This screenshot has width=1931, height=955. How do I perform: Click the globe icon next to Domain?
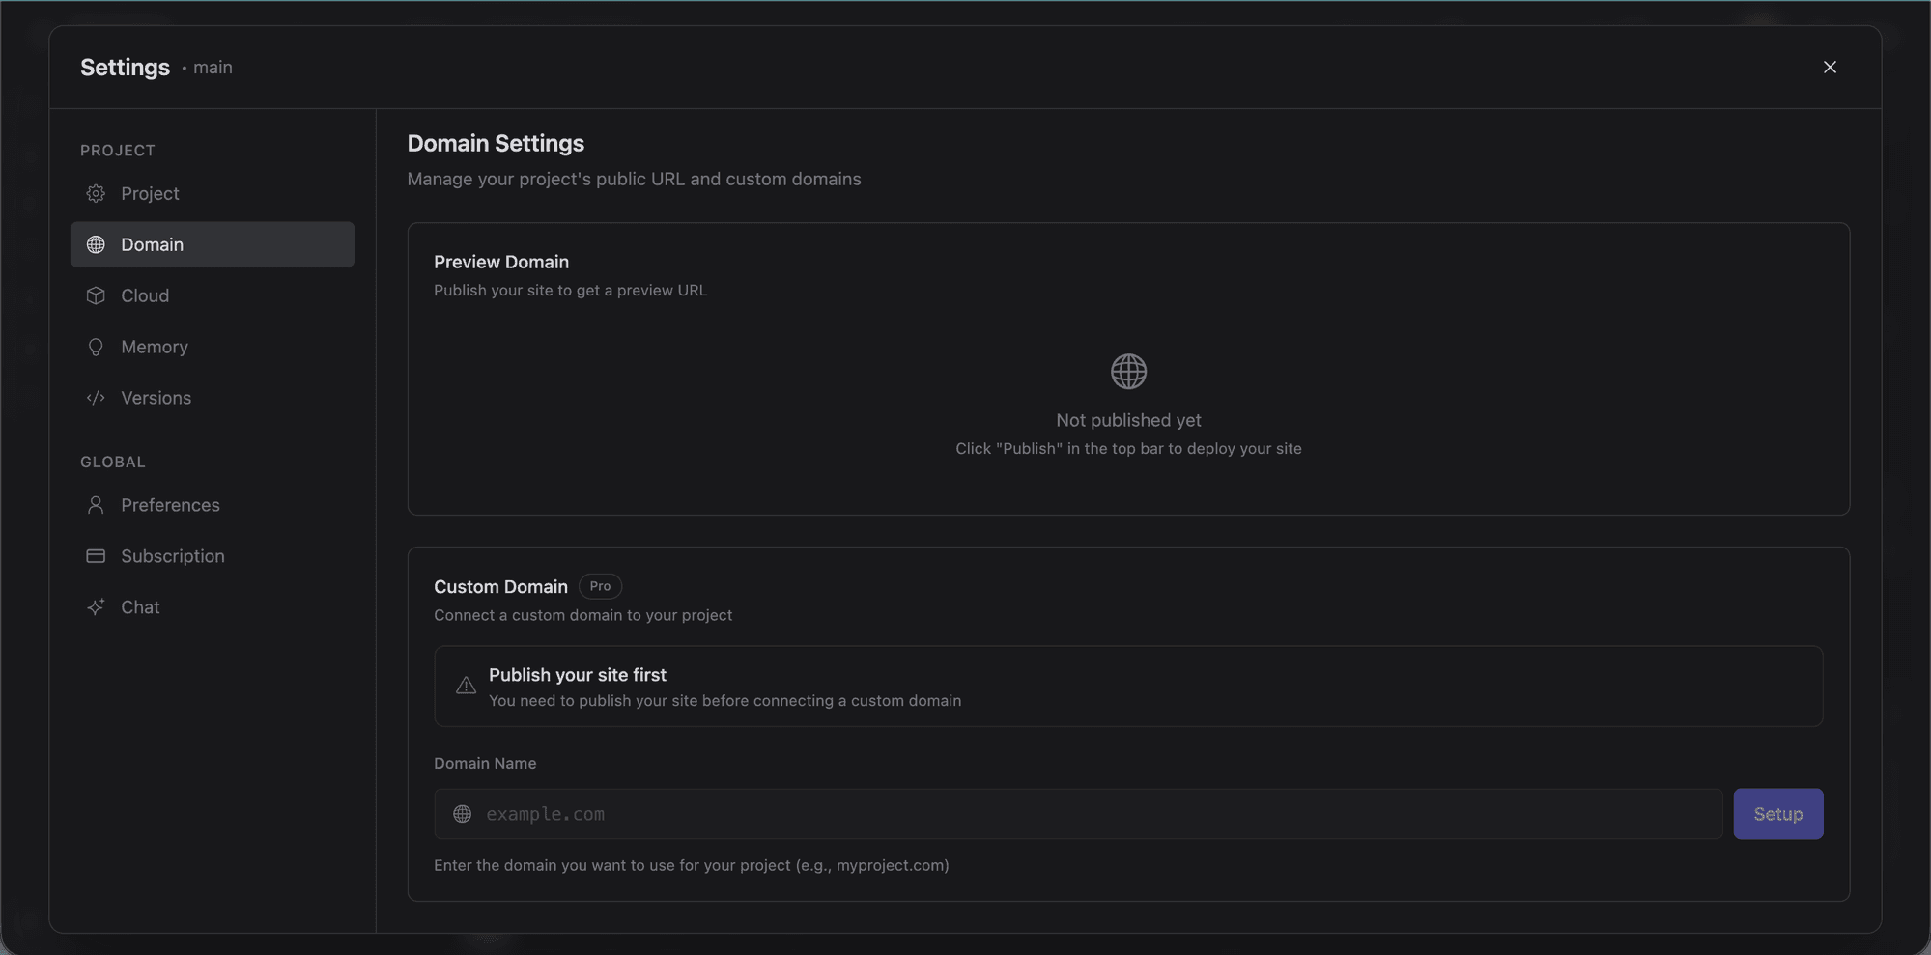tap(96, 244)
